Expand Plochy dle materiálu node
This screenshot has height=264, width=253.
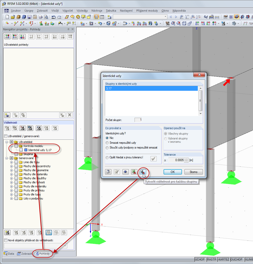coord(11,174)
